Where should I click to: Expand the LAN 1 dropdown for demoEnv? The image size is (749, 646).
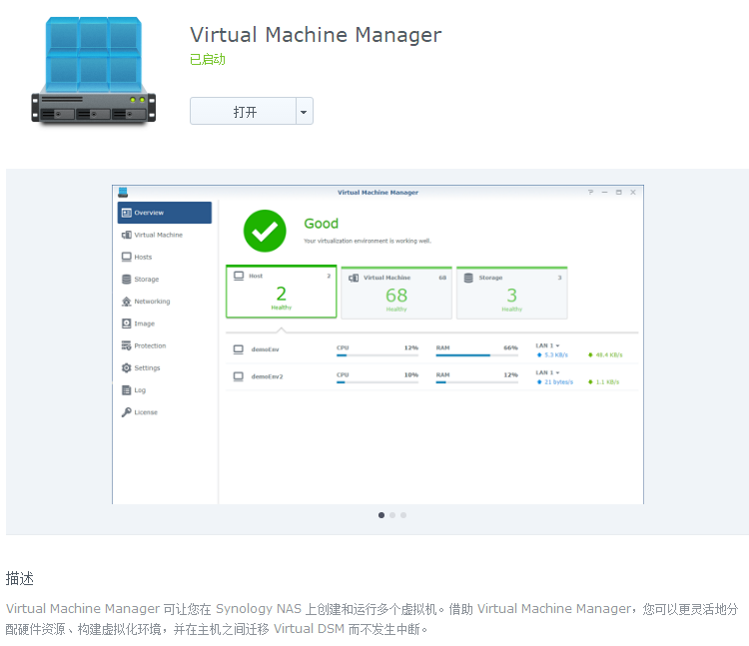[557, 345]
